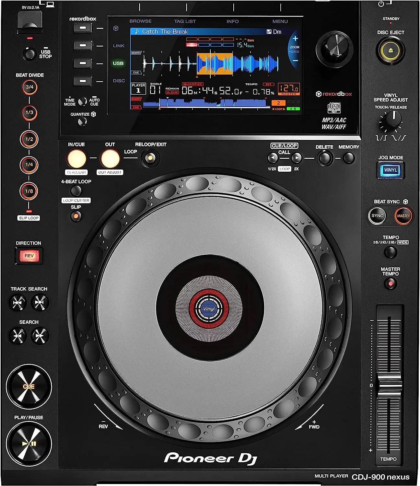Click the RELOOP/EXIT button
This screenshot has height=486, width=420.
pyautogui.click(x=150, y=159)
